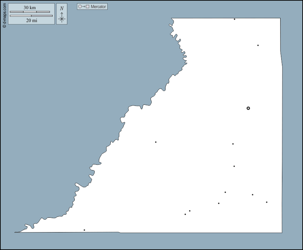This screenshot has height=250, width=303.
Task: Click the upper-right dot of the close southern pair
Action: pos(190,211)
